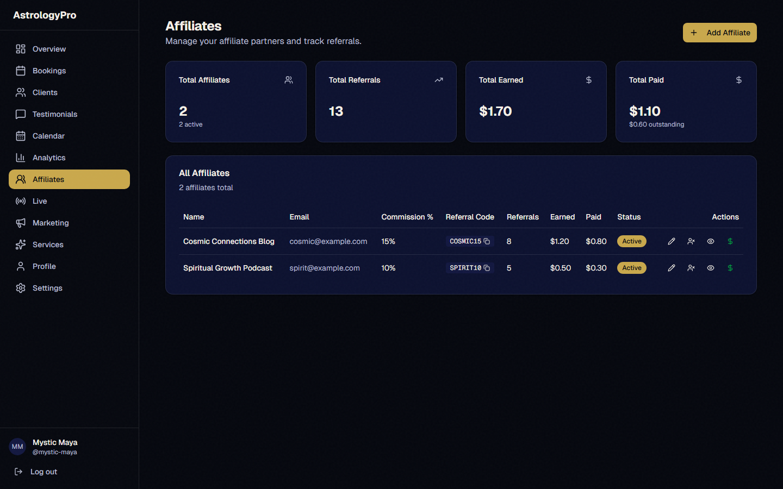The image size is (783, 489).
Task: Click the Mystic Maya profile avatar
Action: (17, 447)
